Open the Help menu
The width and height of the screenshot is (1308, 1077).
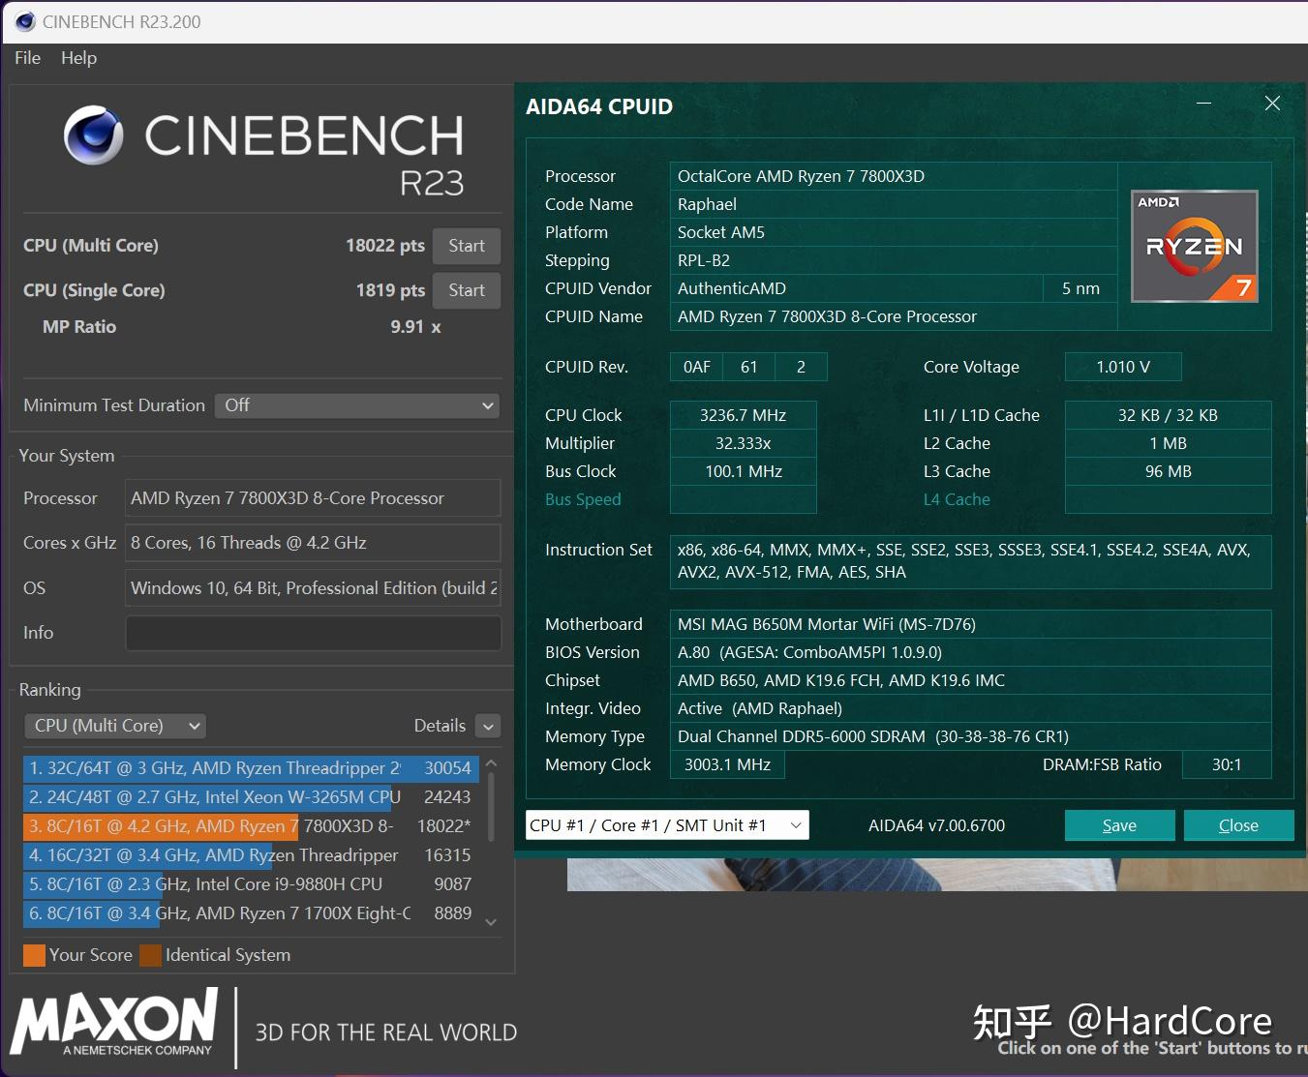78,58
